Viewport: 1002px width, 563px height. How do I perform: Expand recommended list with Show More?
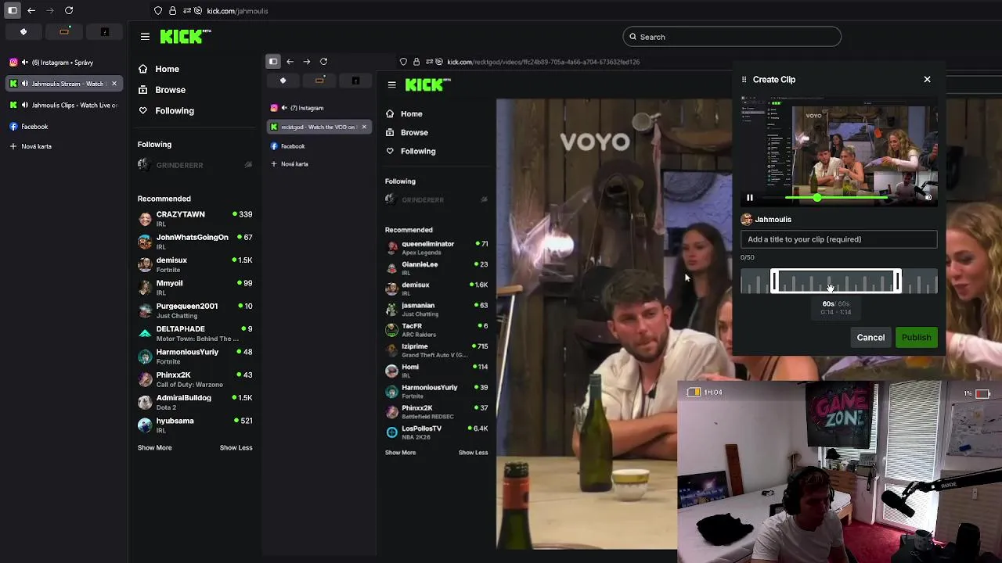tap(154, 448)
